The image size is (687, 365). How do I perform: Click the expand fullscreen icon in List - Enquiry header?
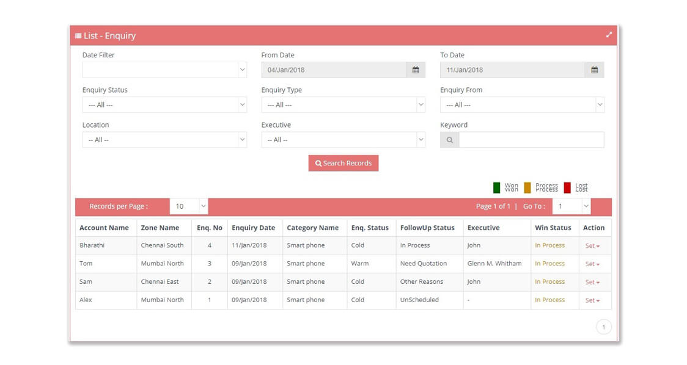(609, 35)
